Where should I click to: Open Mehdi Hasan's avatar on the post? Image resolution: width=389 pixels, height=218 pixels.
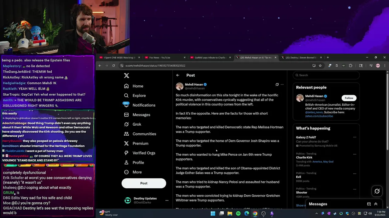click(180, 86)
